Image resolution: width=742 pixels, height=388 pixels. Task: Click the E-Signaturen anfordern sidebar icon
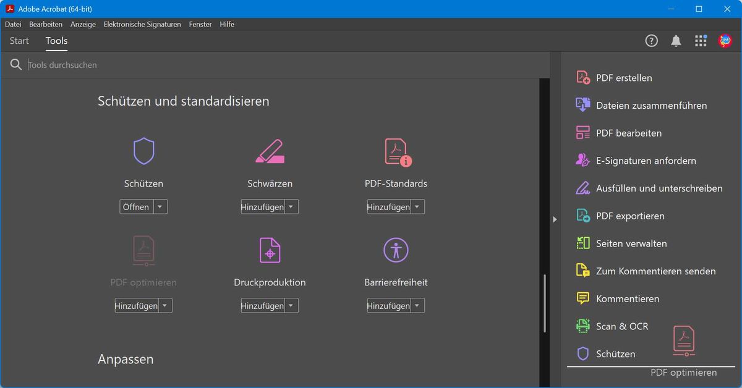click(583, 161)
